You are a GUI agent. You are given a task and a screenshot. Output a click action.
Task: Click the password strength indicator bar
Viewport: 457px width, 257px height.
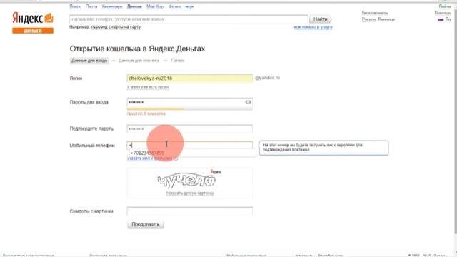point(190,109)
